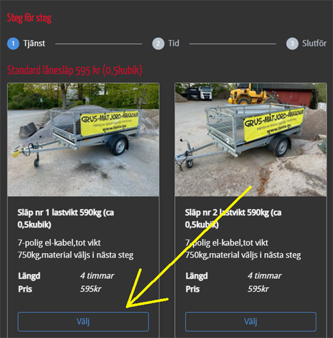This screenshot has width=333, height=338.
Task: Click the step 2 circle icon
Action: point(158,44)
